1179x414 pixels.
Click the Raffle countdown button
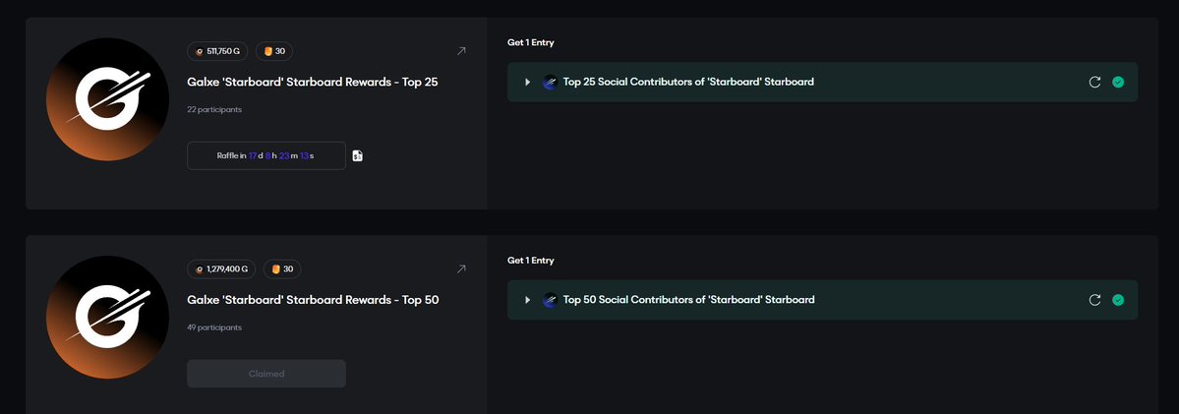pyautogui.click(x=266, y=155)
